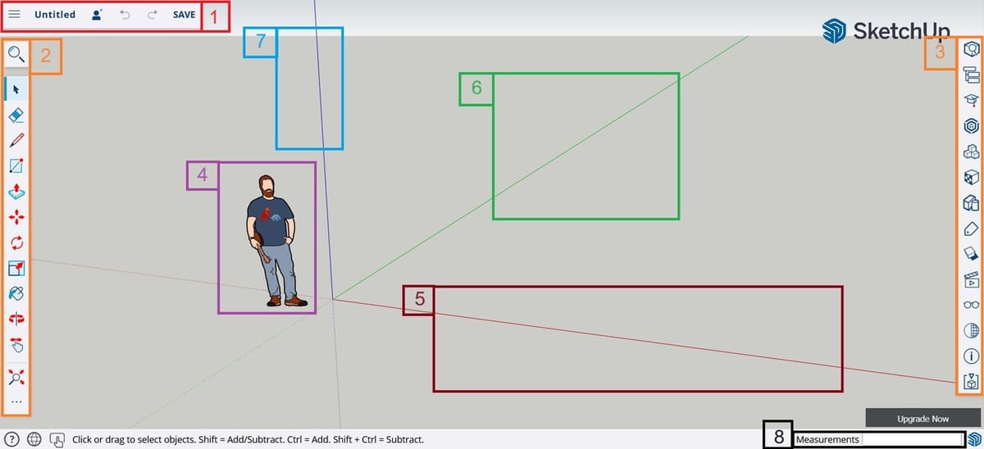This screenshot has height=449, width=984.
Task: Activate the Push/Pull tool
Action: [x=16, y=191]
